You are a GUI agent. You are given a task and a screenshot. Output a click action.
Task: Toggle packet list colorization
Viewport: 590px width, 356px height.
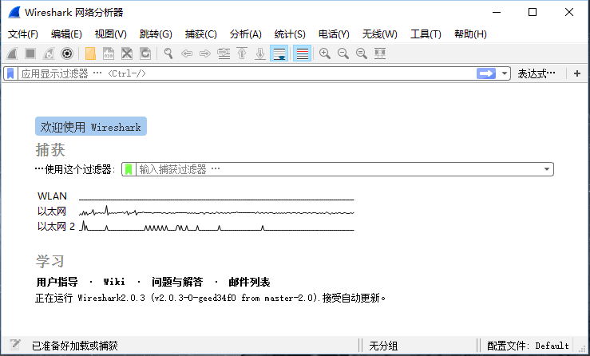tap(302, 53)
